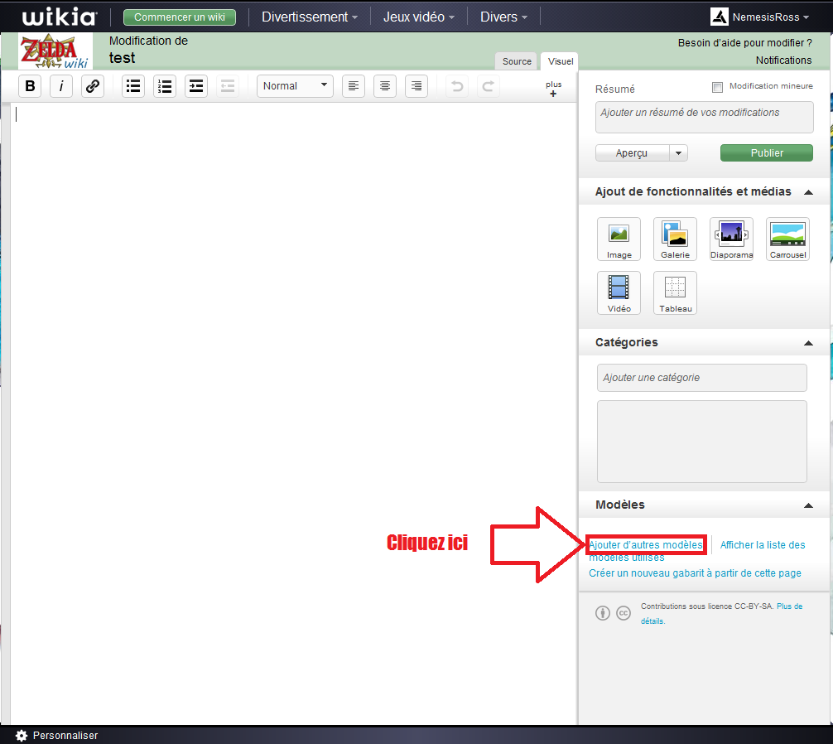Add a Vidéo to the page
The width and height of the screenshot is (833, 744).
(x=619, y=292)
